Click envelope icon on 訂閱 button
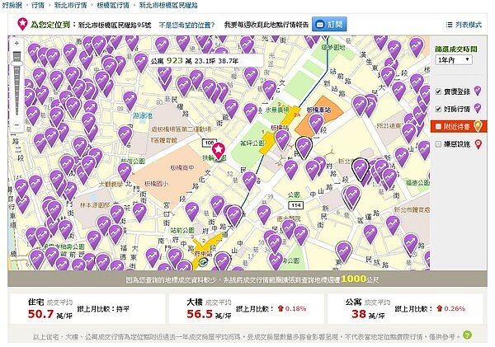Viewport: 495px width, 347px height. coord(320,24)
